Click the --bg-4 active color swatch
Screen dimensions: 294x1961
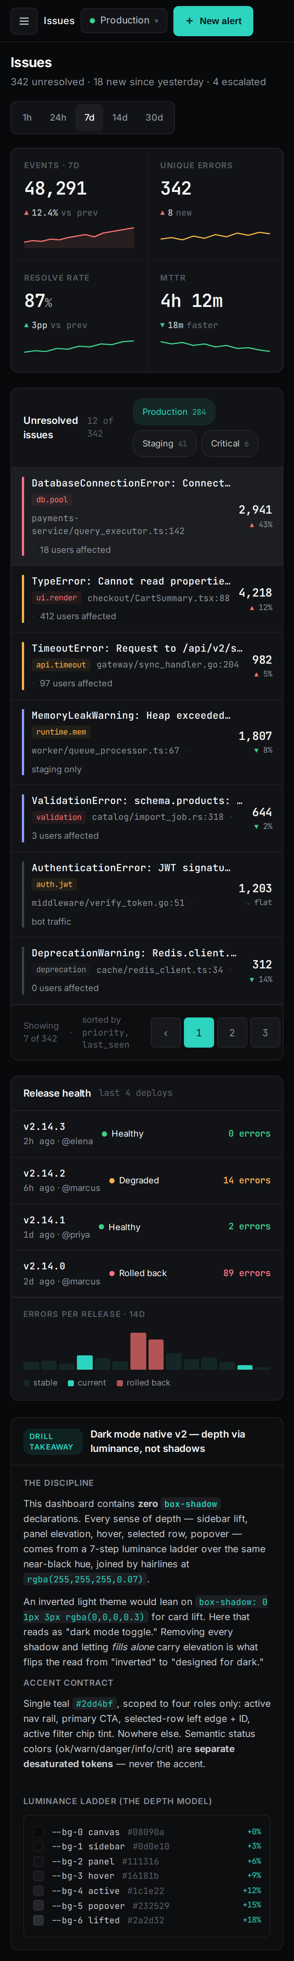[38, 1891]
